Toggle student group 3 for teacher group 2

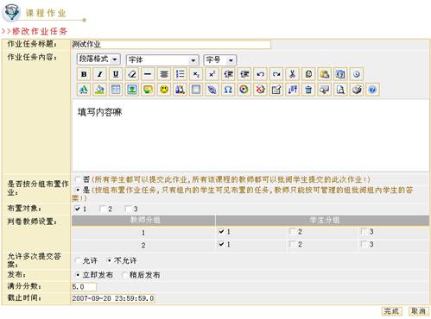click(364, 244)
